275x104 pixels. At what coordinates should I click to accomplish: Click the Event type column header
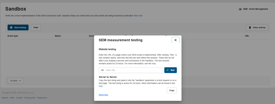pos(13,36)
